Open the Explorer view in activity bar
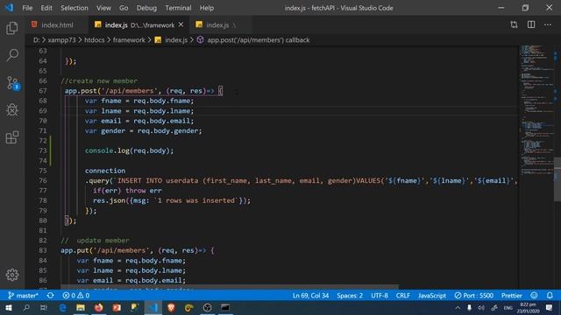 (x=12, y=28)
